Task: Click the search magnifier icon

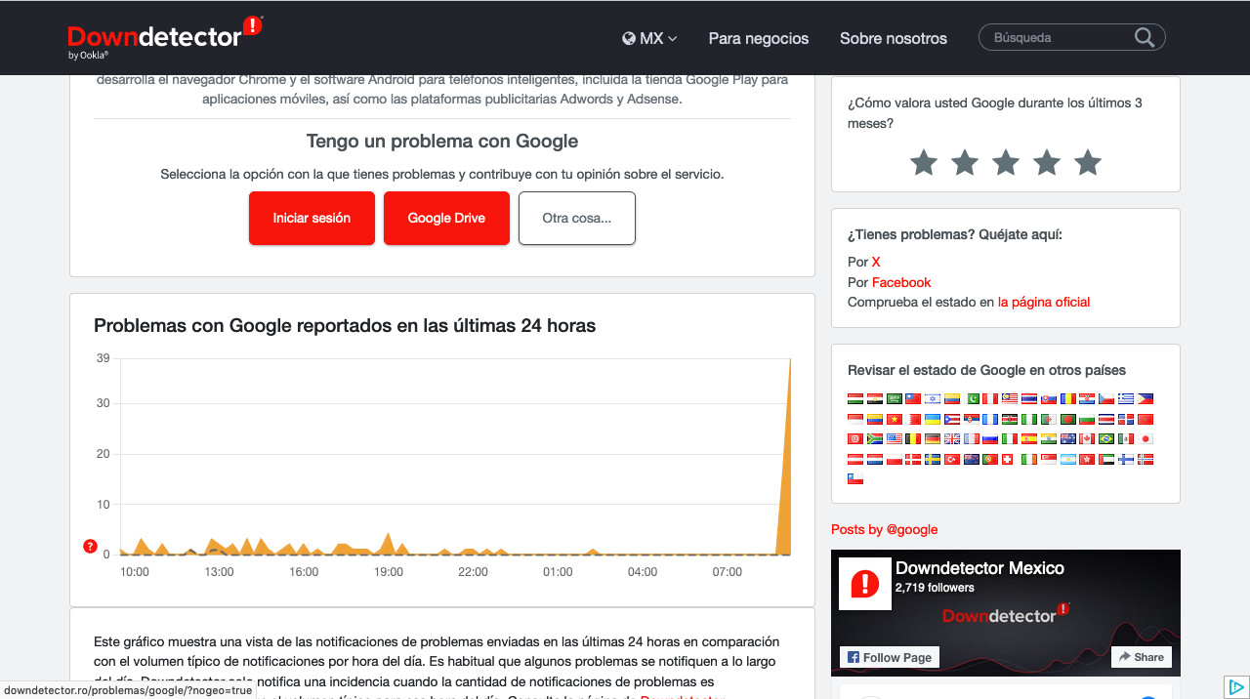Action: [x=1145, y=37]
